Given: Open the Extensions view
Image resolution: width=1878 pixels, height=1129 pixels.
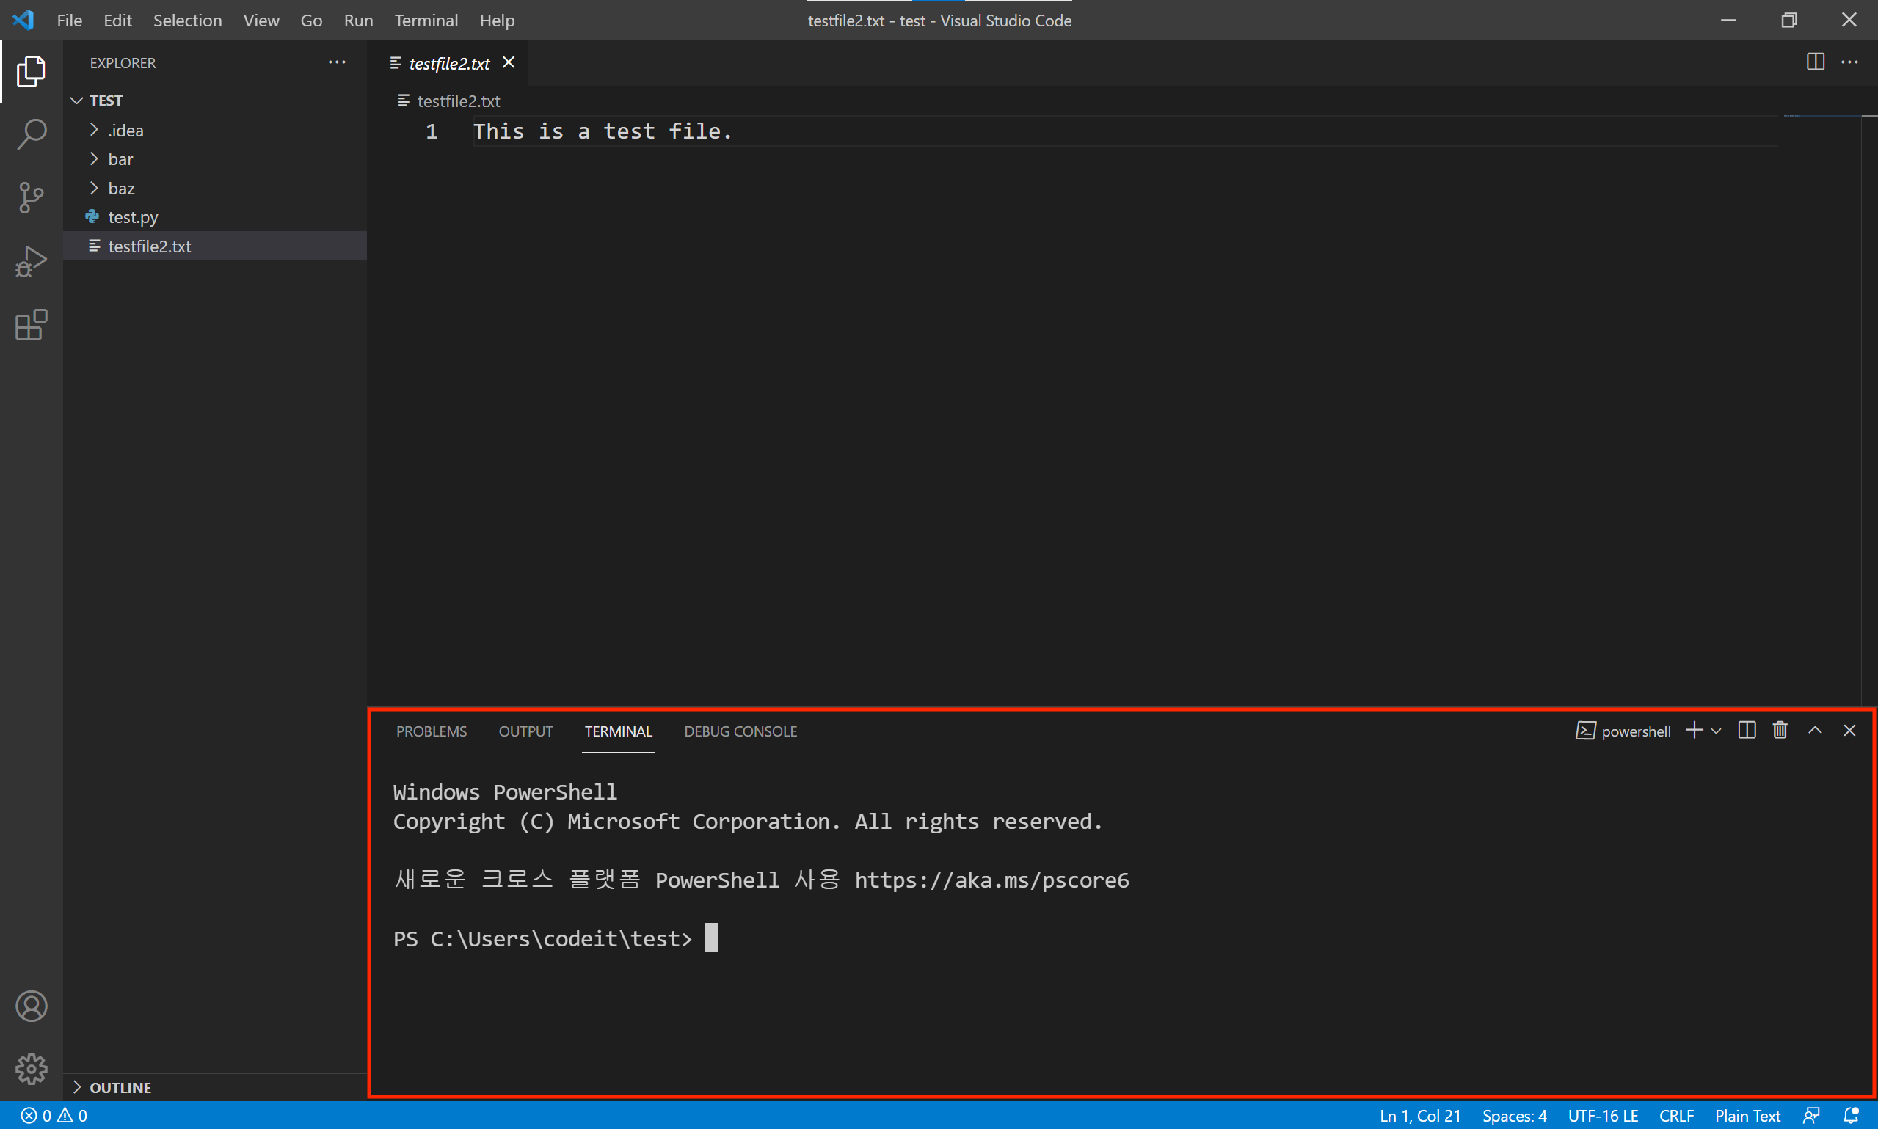Looking at the screenshot, I should tap(32, 325).
